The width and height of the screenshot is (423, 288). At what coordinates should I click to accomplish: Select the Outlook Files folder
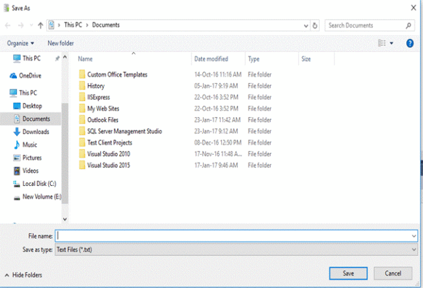pyautogui.click(x=103, y=120)
